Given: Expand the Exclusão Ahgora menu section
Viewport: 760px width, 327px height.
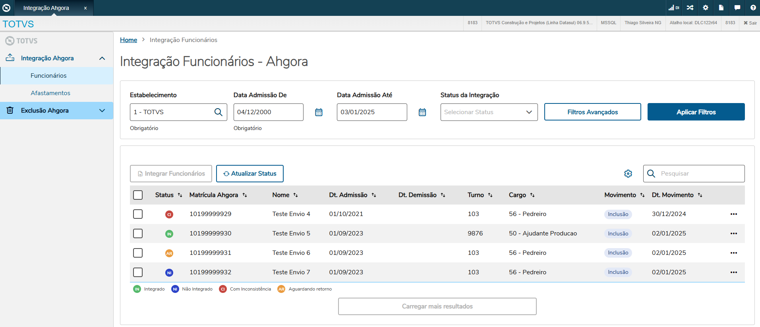Looking at the screenshot, I should [x=102, y=111].
